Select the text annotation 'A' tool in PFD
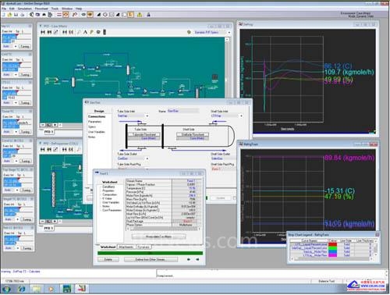390x295 pixels. (x=85, y=32)
